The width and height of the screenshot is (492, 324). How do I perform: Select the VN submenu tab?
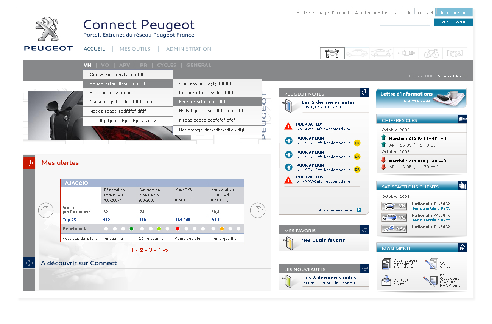87,65
